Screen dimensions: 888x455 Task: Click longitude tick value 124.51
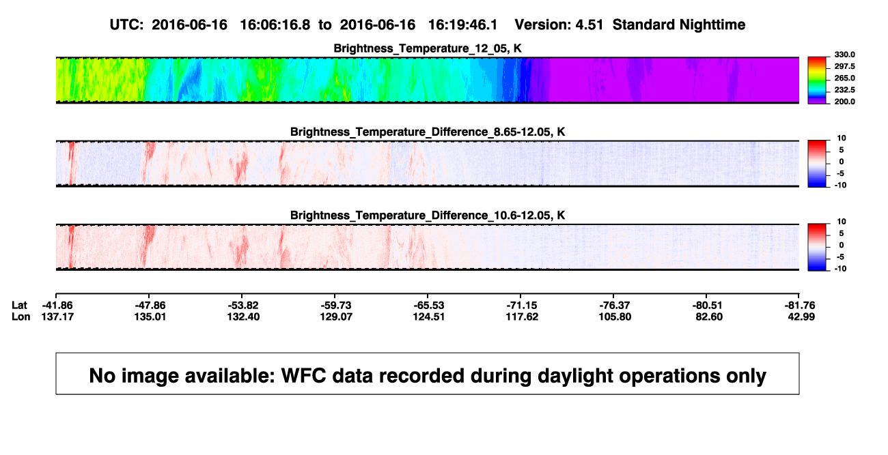point(428,317)
